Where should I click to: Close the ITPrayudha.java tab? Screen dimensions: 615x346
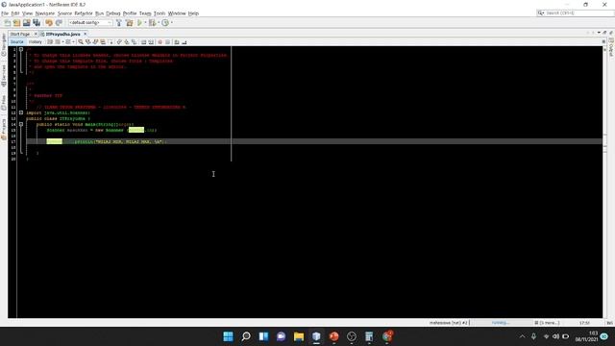[x=86, y=35]
